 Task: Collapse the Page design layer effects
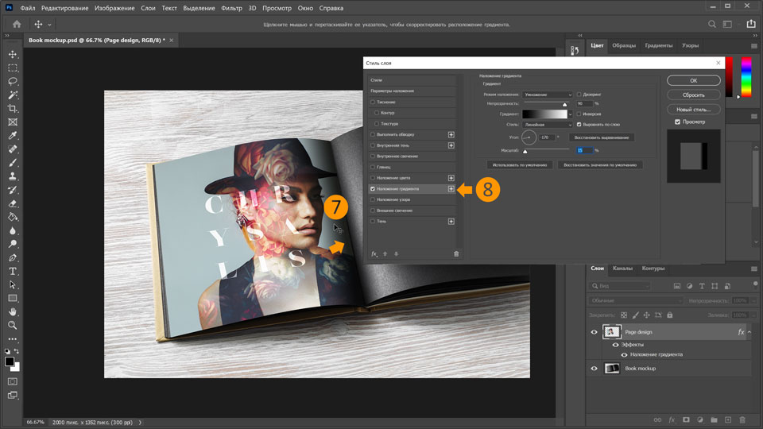[751, 332]
